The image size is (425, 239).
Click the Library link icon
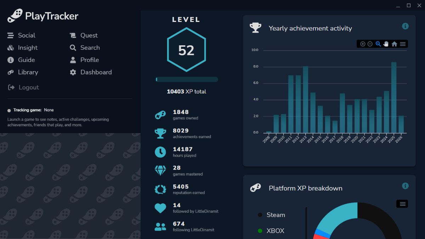[11, 72]
